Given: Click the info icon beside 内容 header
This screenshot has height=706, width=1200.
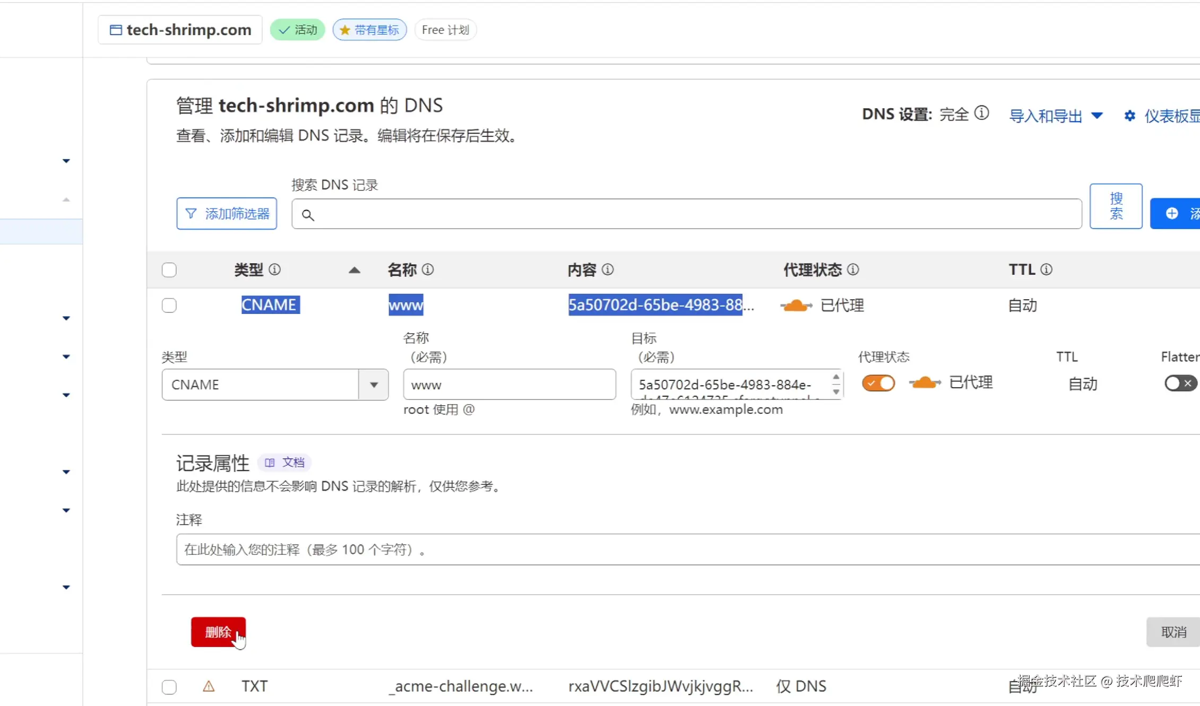Looking at the screenshot, I should [608, 269].
